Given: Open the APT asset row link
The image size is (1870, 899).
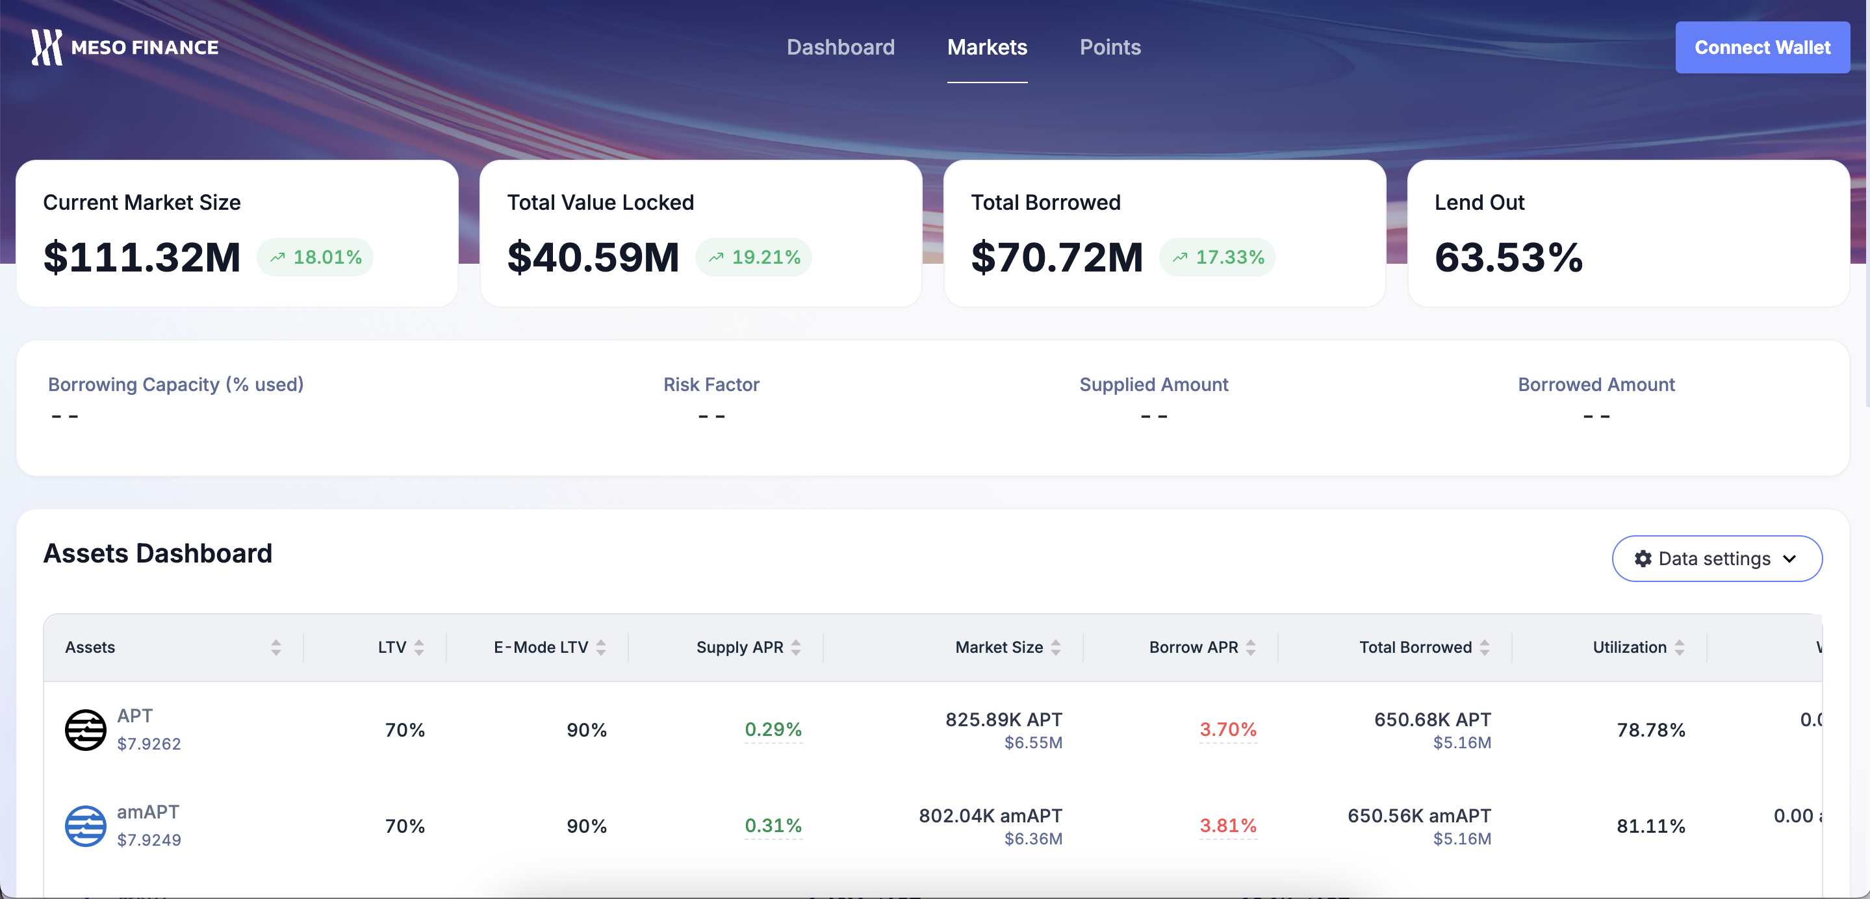Looking at the screenshot, I should [x=135, y=716].
